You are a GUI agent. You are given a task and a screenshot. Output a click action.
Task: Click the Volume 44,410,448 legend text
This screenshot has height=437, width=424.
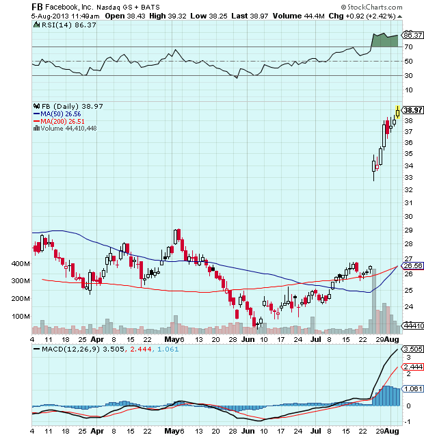68,128
